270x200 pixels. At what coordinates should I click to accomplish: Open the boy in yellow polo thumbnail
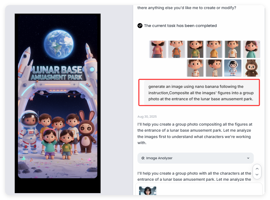coord(214,49)
